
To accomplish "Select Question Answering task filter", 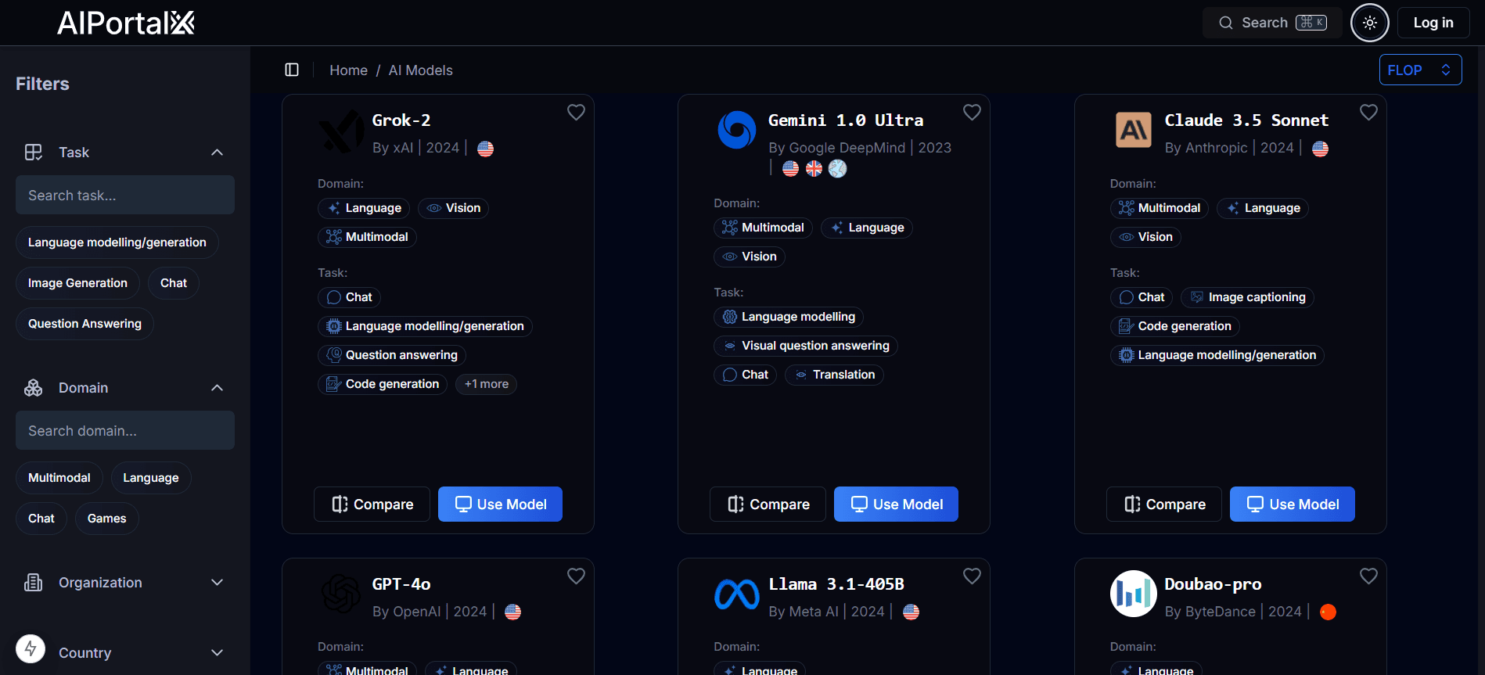I will pos(84,324).
